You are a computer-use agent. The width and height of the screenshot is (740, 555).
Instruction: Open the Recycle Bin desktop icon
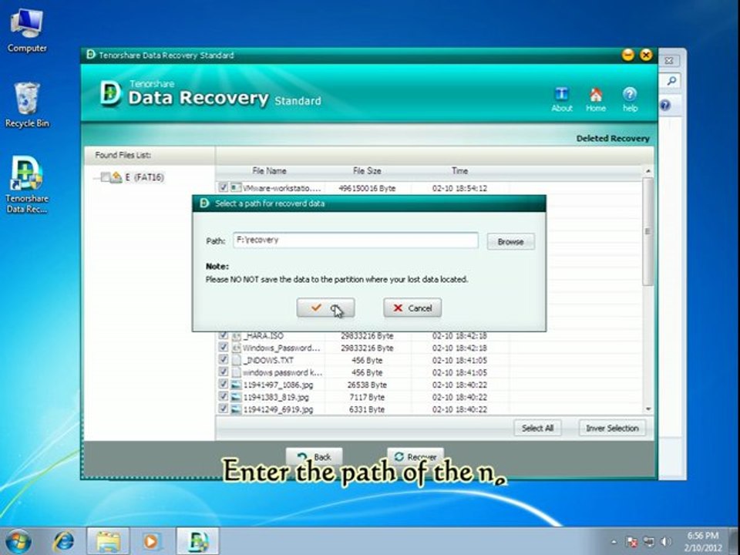pyautogui.click(x=27, y=105)
